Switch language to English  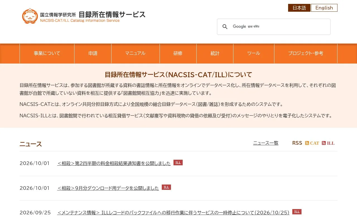click(324, 8)
